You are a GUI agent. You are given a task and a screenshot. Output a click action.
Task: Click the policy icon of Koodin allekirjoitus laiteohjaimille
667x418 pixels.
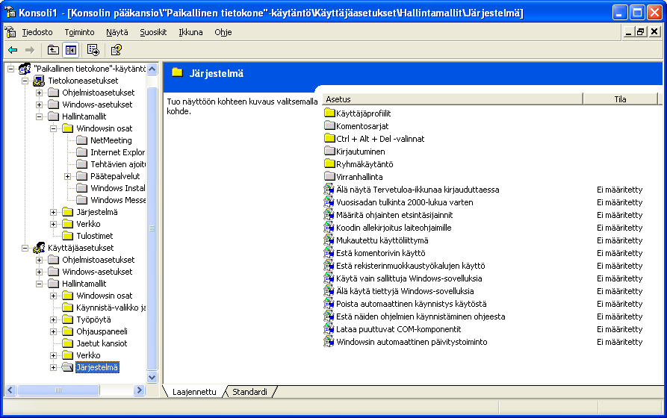pyautogui.click(x=329, y=228)
